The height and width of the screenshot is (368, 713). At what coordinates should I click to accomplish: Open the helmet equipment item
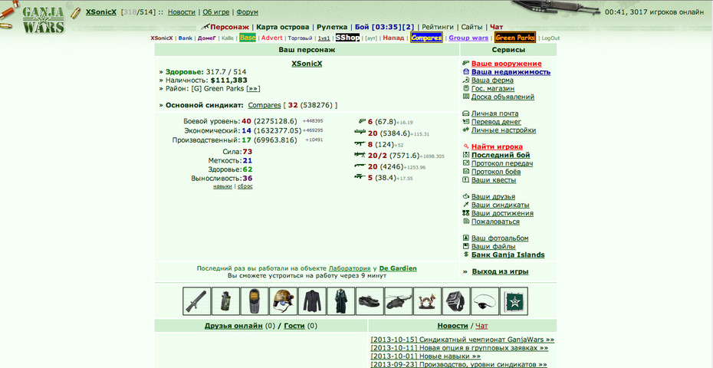283,301
